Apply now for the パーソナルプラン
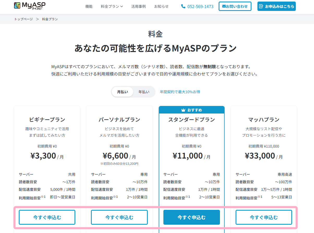The height and width of the screenshot is (233, 314). [119, 217]
